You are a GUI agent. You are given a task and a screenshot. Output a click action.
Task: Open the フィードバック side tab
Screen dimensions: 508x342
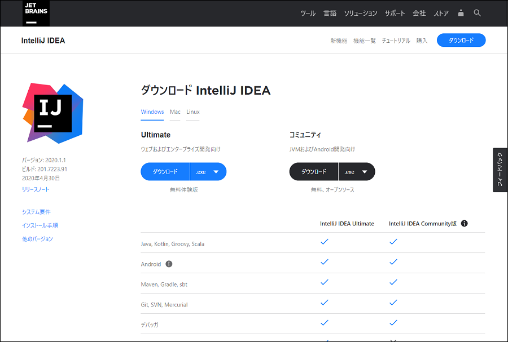pyautogui.click(x=500, y=170)
